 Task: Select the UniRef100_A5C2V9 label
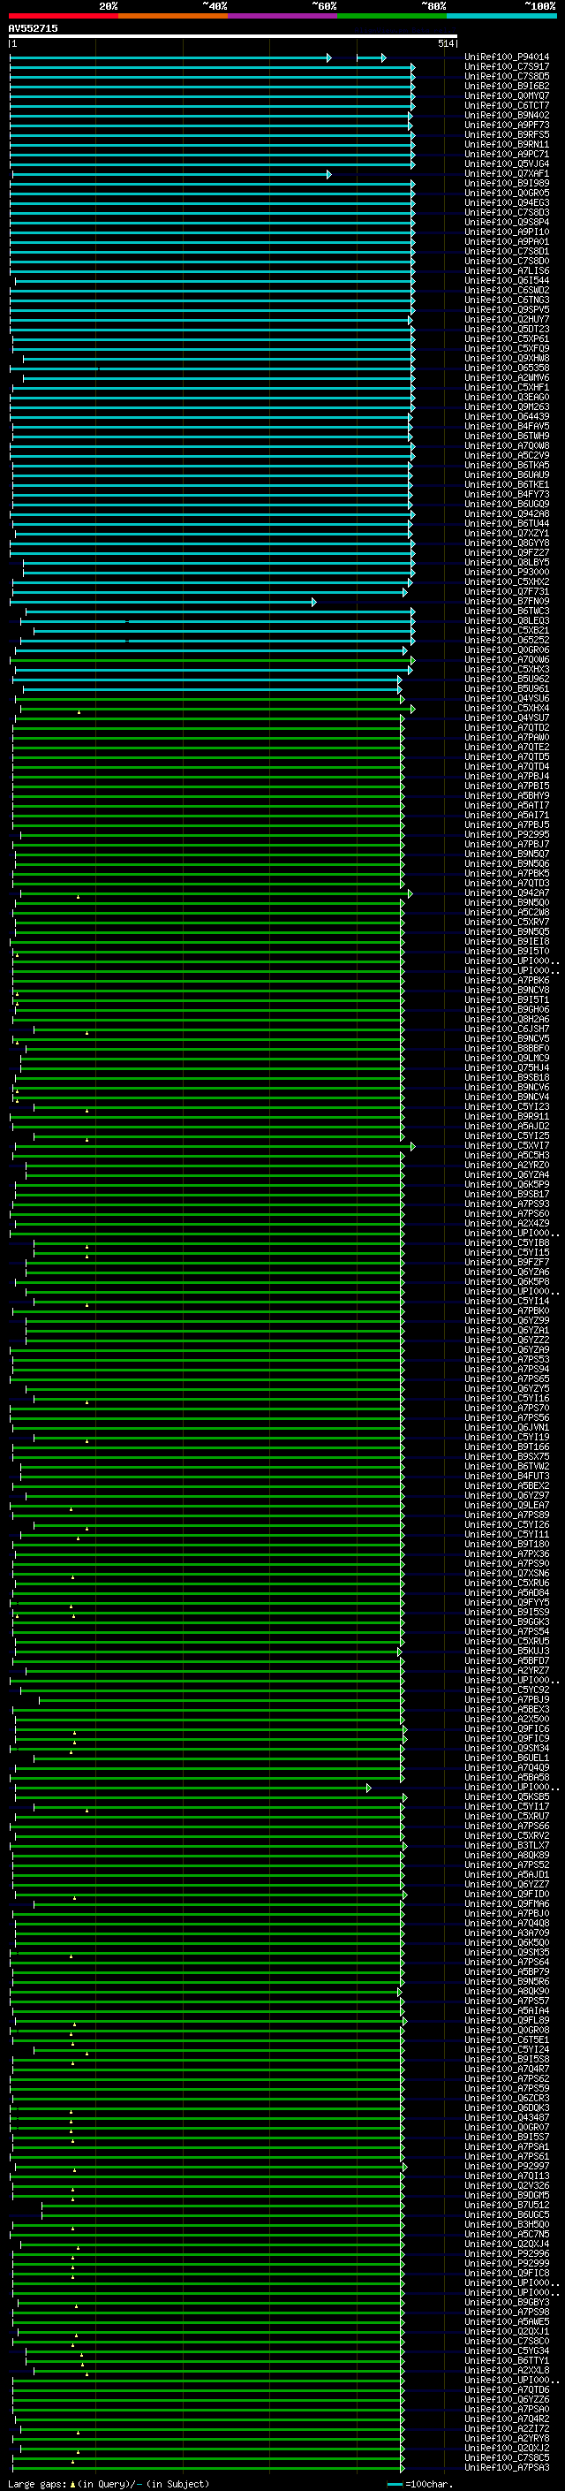coord(507,455)
